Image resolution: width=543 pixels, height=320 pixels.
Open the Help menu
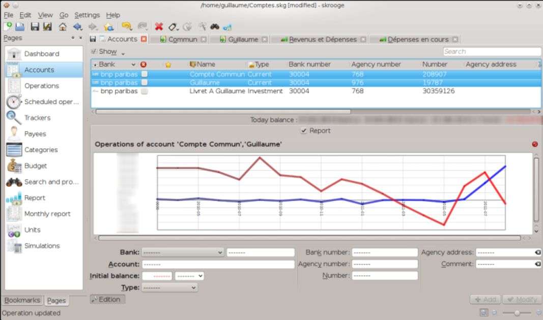(x=113, y=15)
